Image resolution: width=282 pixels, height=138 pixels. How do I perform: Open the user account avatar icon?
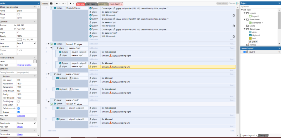click(x=237, y=4)
